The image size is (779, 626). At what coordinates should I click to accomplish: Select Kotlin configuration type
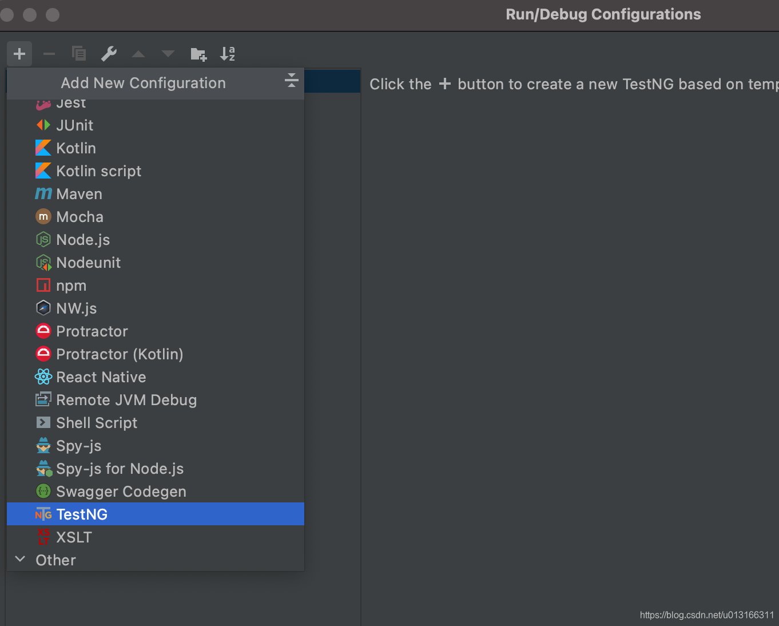(156, 148)
